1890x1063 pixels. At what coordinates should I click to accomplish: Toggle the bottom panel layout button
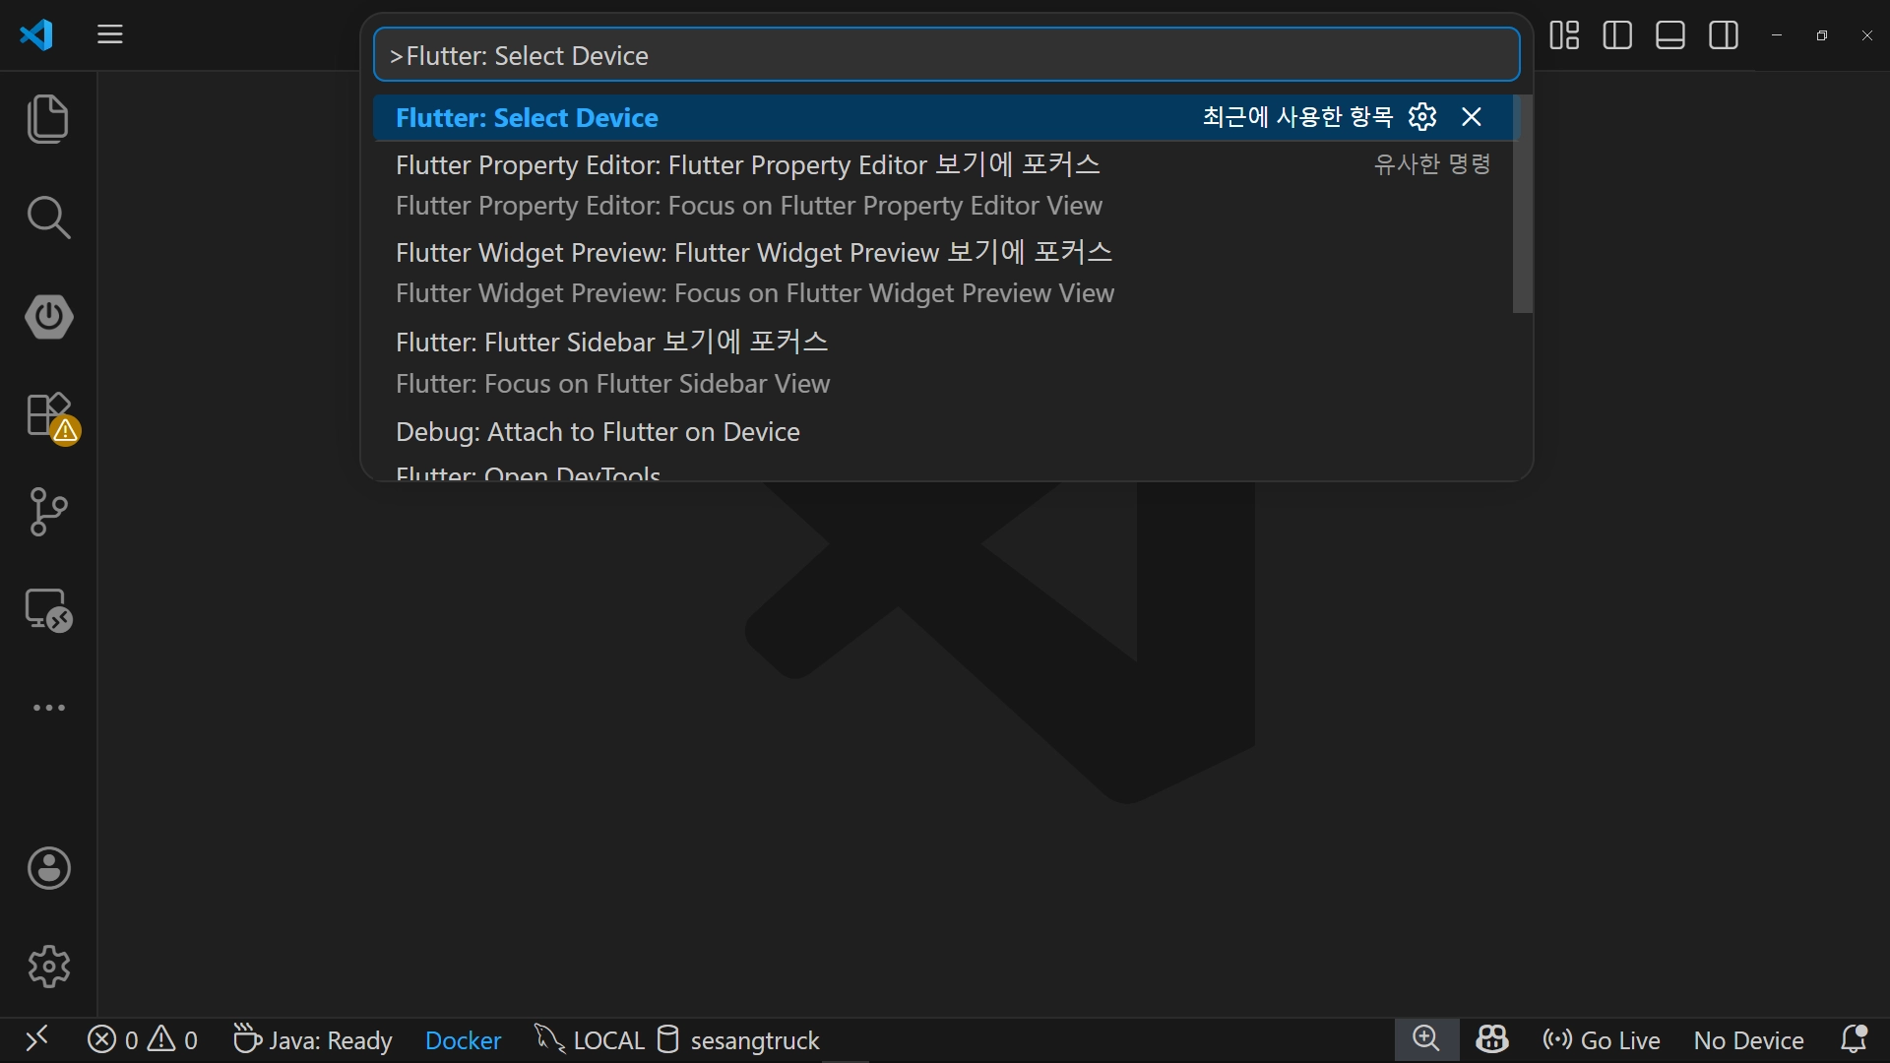1670,35
